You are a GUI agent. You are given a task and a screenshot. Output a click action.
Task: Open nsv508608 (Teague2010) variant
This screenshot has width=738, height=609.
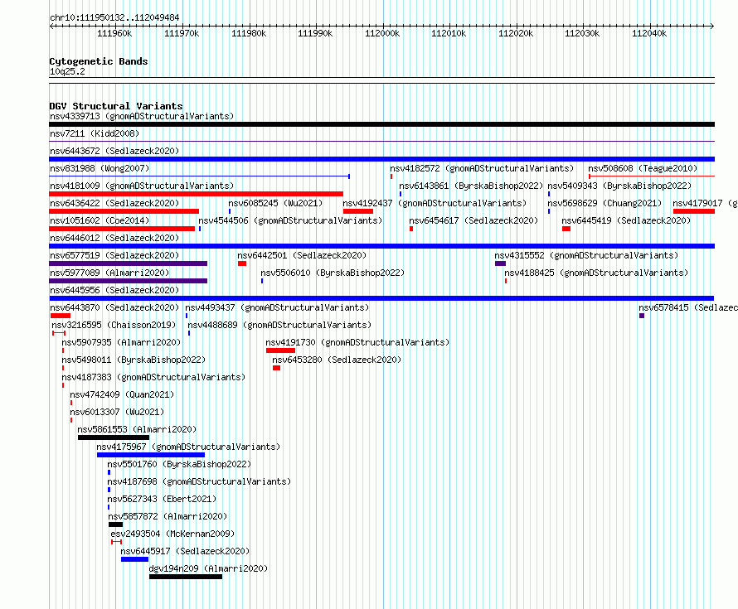[x=643, y=168]
